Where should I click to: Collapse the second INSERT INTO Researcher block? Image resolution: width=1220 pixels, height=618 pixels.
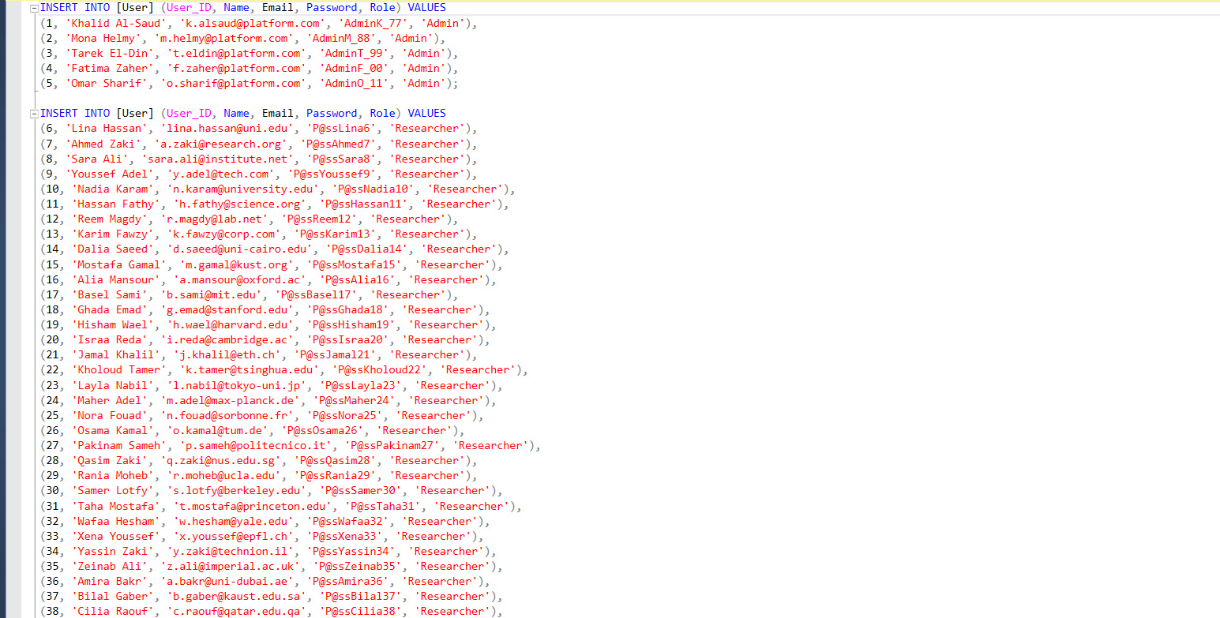point(34,114)
